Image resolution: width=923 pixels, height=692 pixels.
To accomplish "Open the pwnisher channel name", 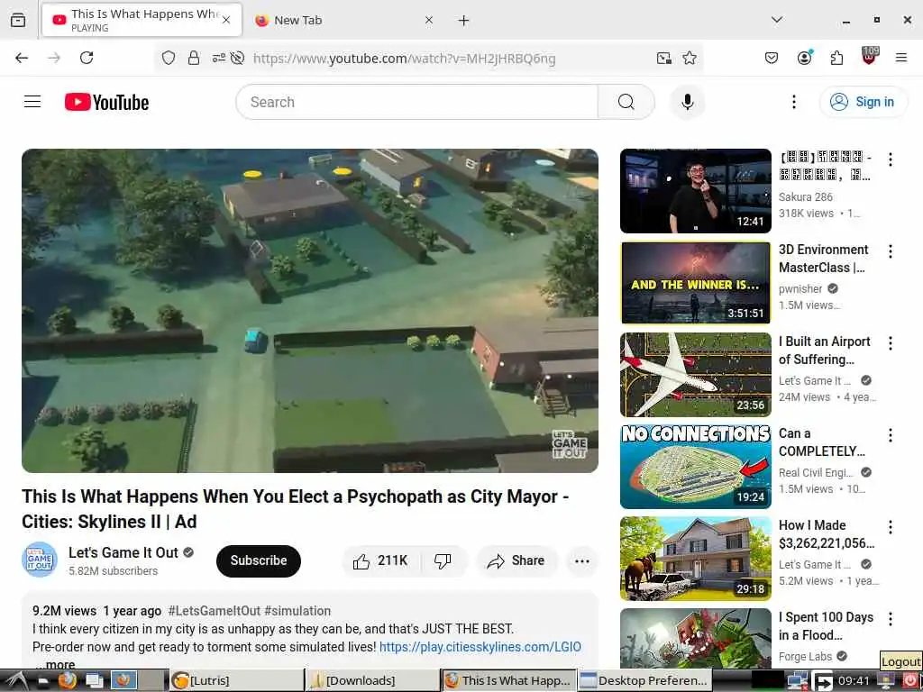I will (800, 288).
